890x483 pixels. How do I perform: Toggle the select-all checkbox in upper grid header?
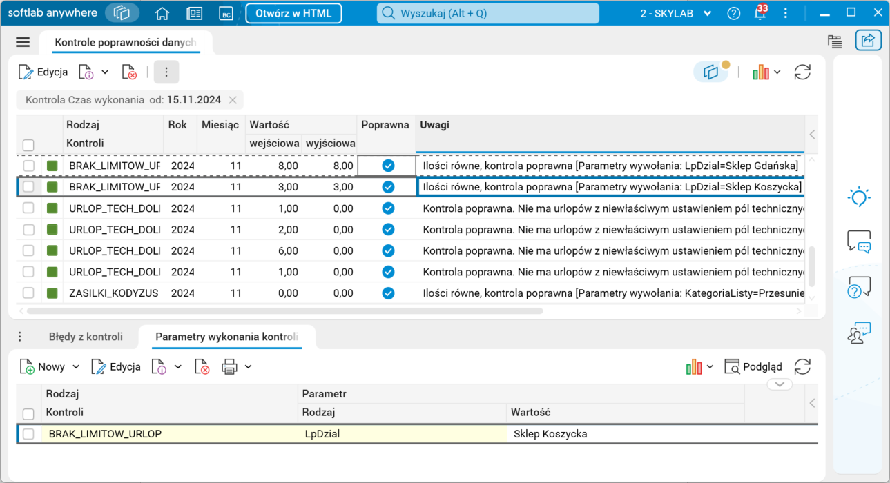(28, 145)
